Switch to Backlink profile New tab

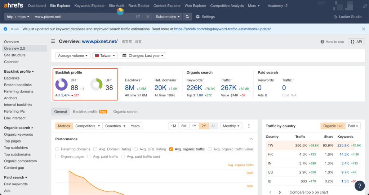tap(90, 112)
